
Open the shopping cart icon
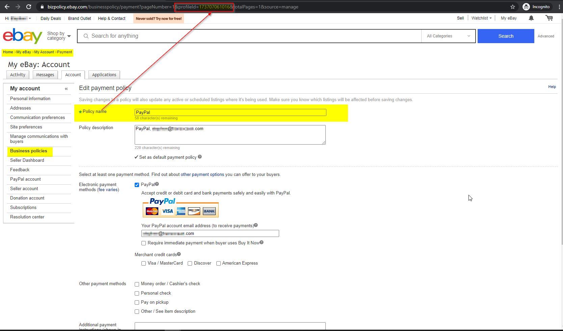coord(549,18)
